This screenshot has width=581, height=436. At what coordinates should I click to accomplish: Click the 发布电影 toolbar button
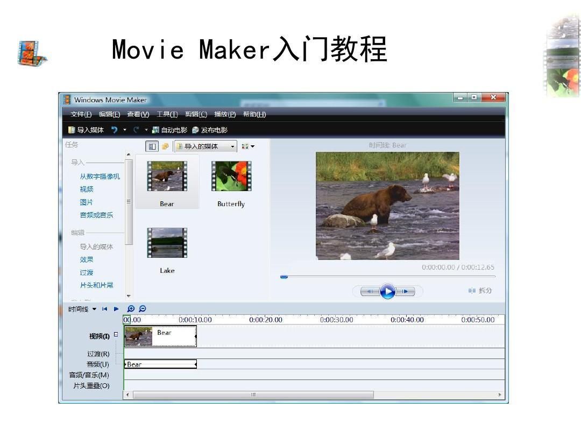tap(210, 130)
